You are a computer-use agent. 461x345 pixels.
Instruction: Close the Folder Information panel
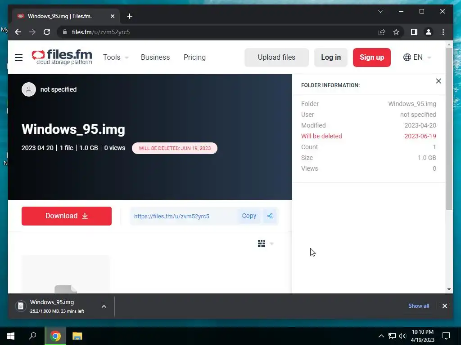(x=438, y=81)
